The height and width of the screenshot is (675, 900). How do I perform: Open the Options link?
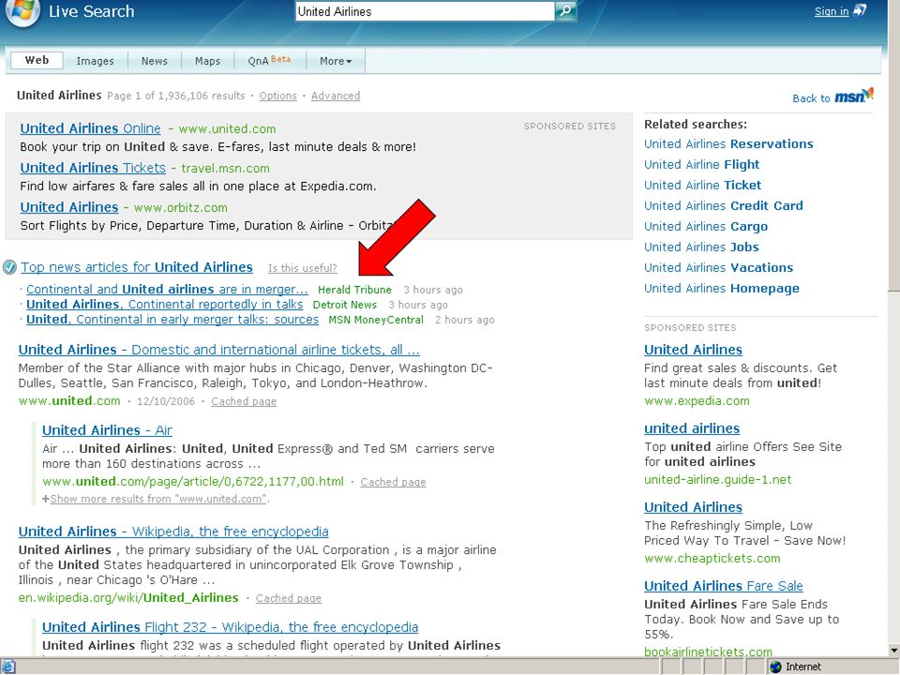(x=277, y=96)
